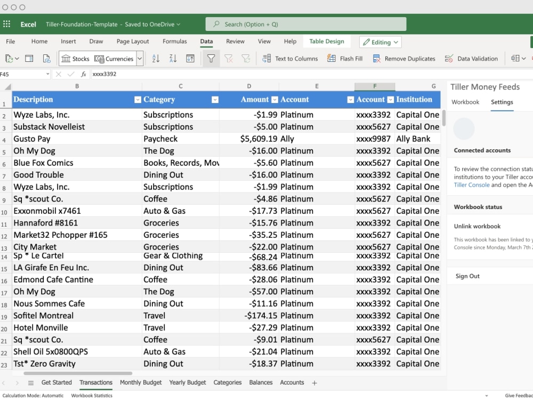Open the Account column F filter dropdown
The width and height of the screenshot is (533, 400).
point(391,100)
